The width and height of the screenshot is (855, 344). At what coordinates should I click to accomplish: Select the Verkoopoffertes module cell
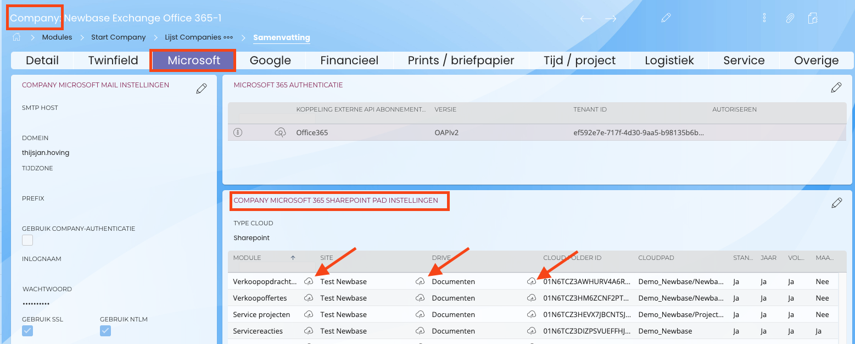pos(260,298)
